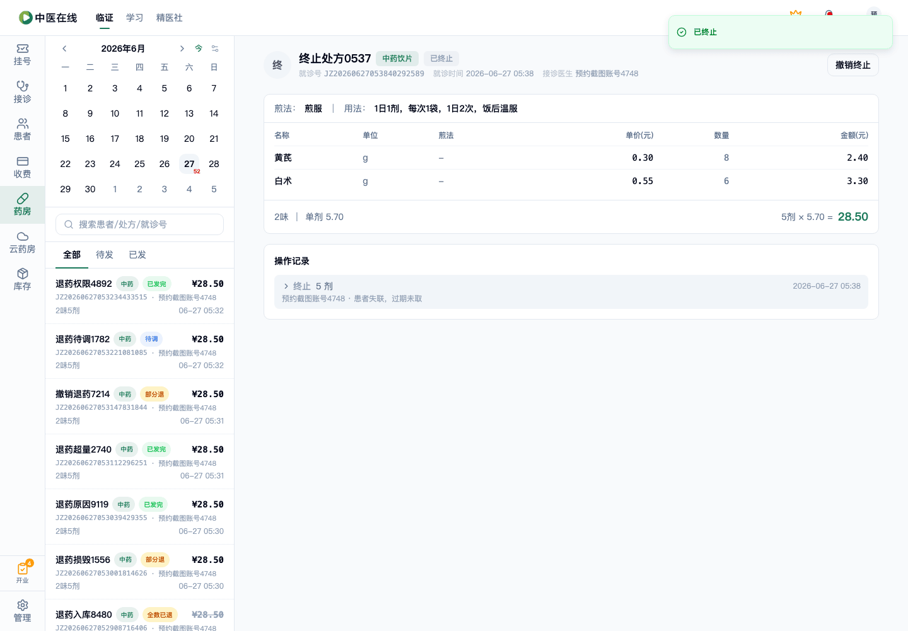
Task: Click the total amount 28.50
Action: pyautogui.click(x=853, y=217)
